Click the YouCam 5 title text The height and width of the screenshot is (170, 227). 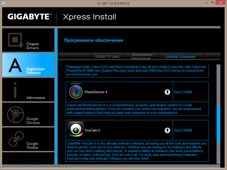click(x=92, y=130)
